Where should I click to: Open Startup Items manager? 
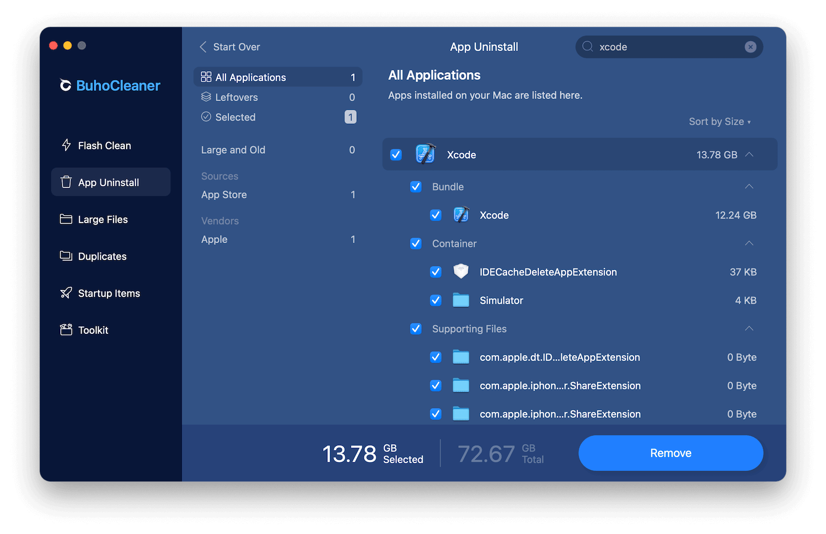click(x=108, y=293)
